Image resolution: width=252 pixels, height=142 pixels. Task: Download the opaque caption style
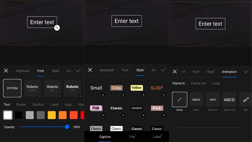click(x=144, y=115)
